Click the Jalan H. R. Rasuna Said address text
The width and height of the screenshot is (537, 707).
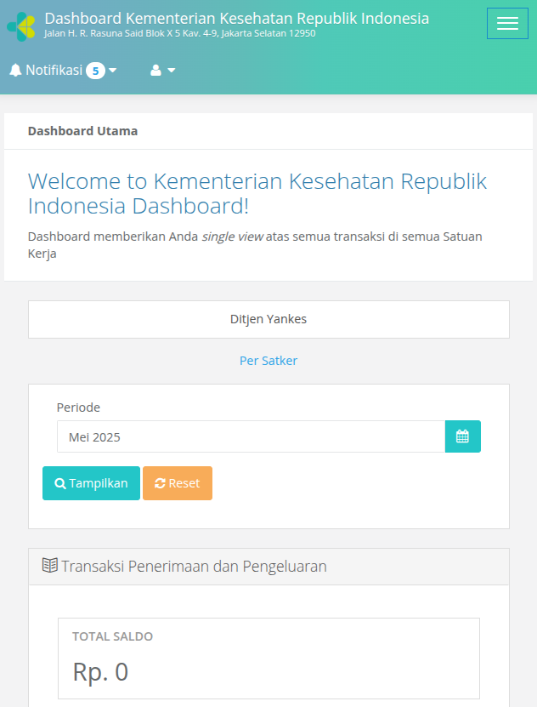(x=179, y=34)
